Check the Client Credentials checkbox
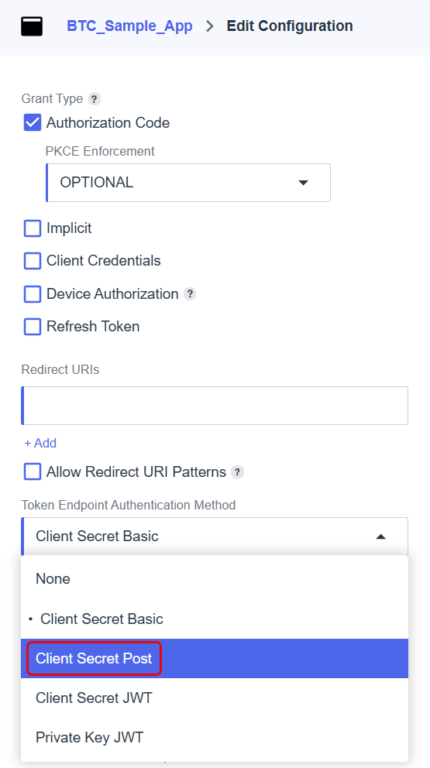This screenshot has width=430, height=768. click(33, 261)
